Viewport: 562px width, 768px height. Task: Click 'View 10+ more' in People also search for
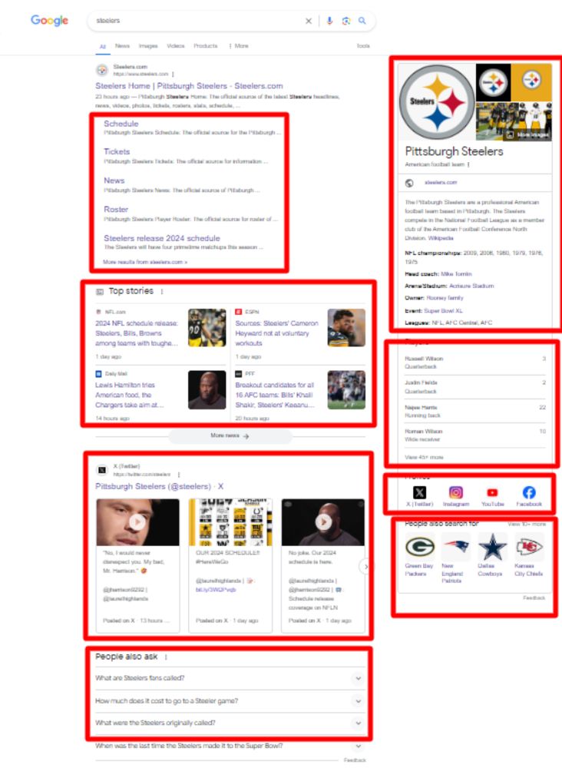[526, 524]
